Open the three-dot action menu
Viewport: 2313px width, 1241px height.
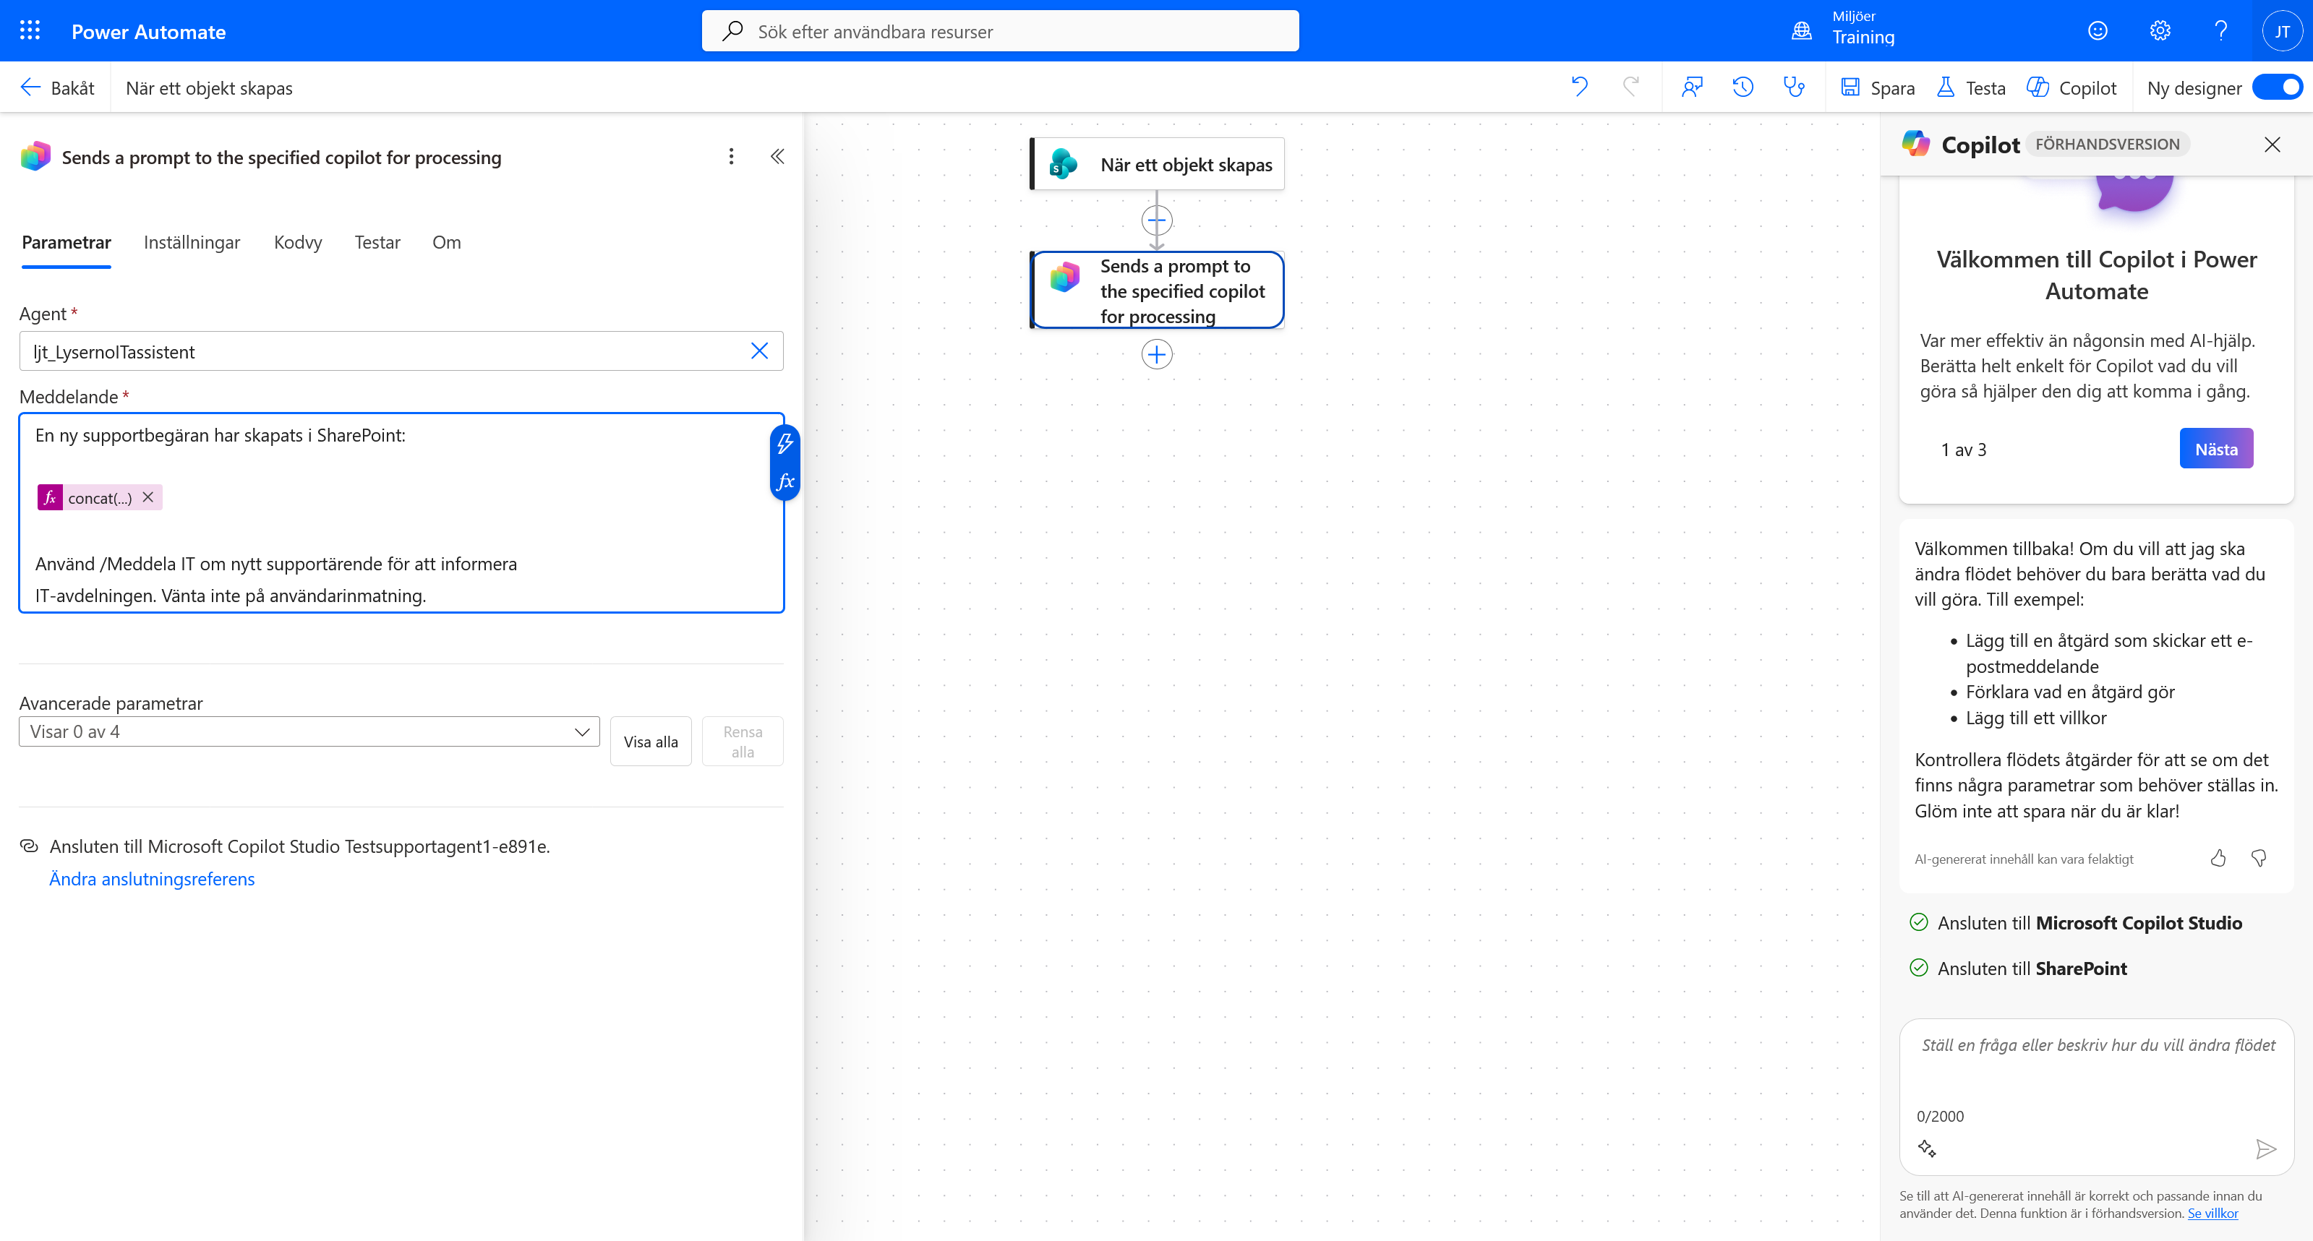pyautogui.click(x=731, y=157)
